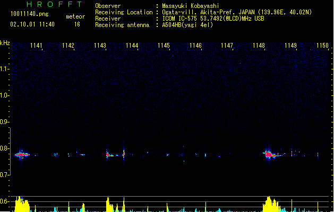Click the meteor count 16

77,24
